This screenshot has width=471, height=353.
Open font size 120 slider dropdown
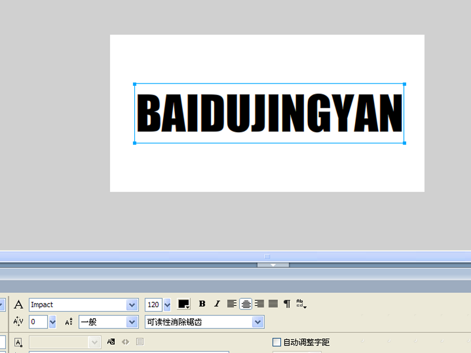167,305
